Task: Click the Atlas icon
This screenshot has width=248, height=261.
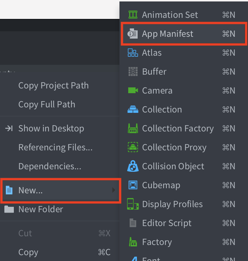Action: [133, 53]
